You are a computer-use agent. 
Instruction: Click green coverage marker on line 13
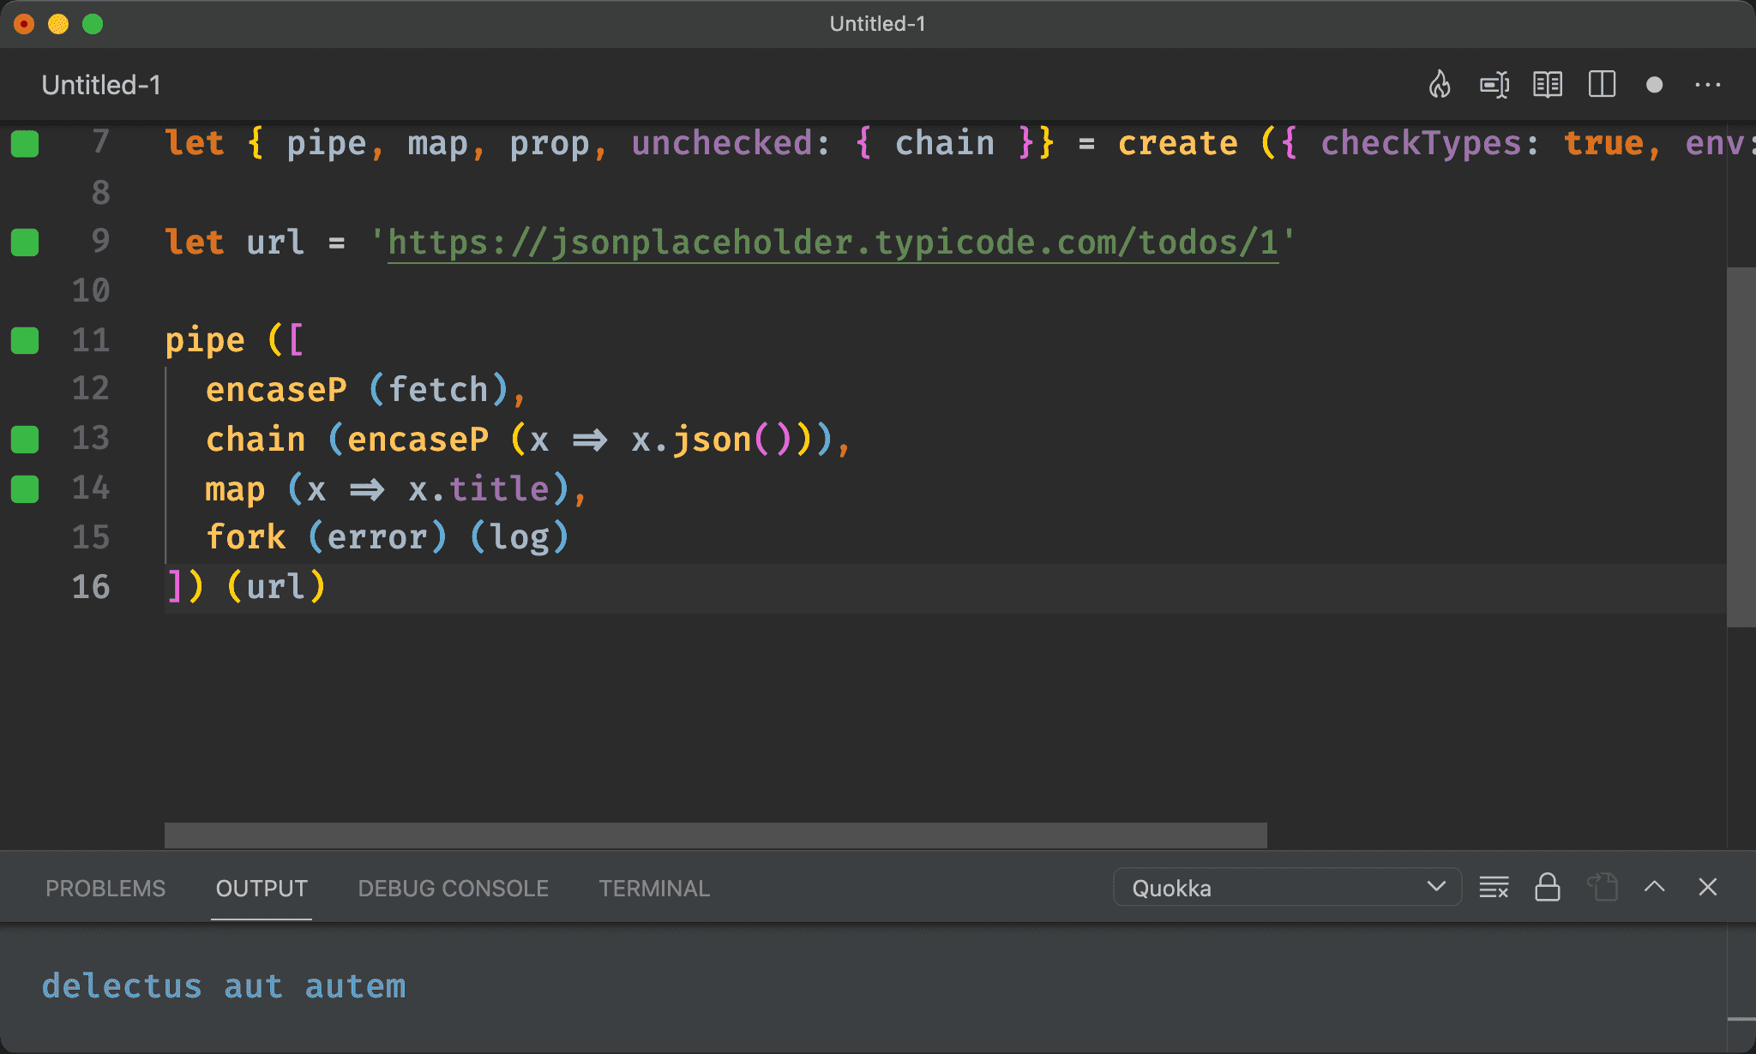point(25,440)
